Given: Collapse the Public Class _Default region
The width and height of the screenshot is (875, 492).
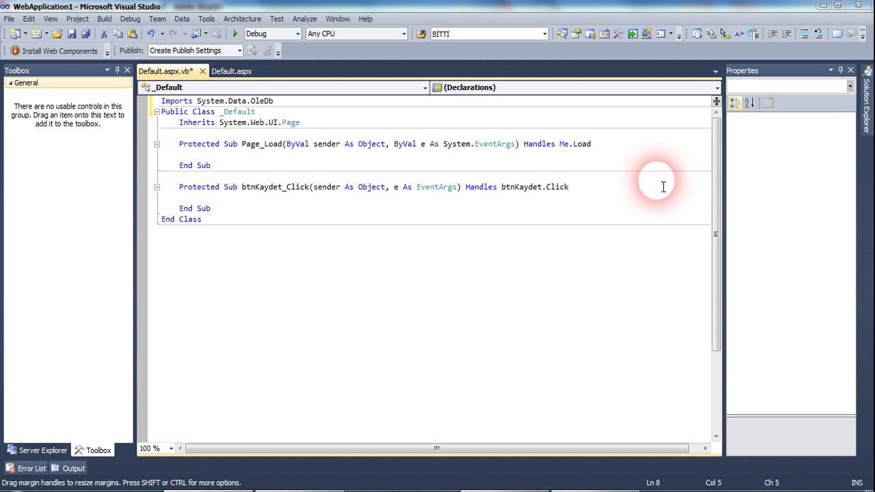Looking at the screenshot, I should point(157,111).
